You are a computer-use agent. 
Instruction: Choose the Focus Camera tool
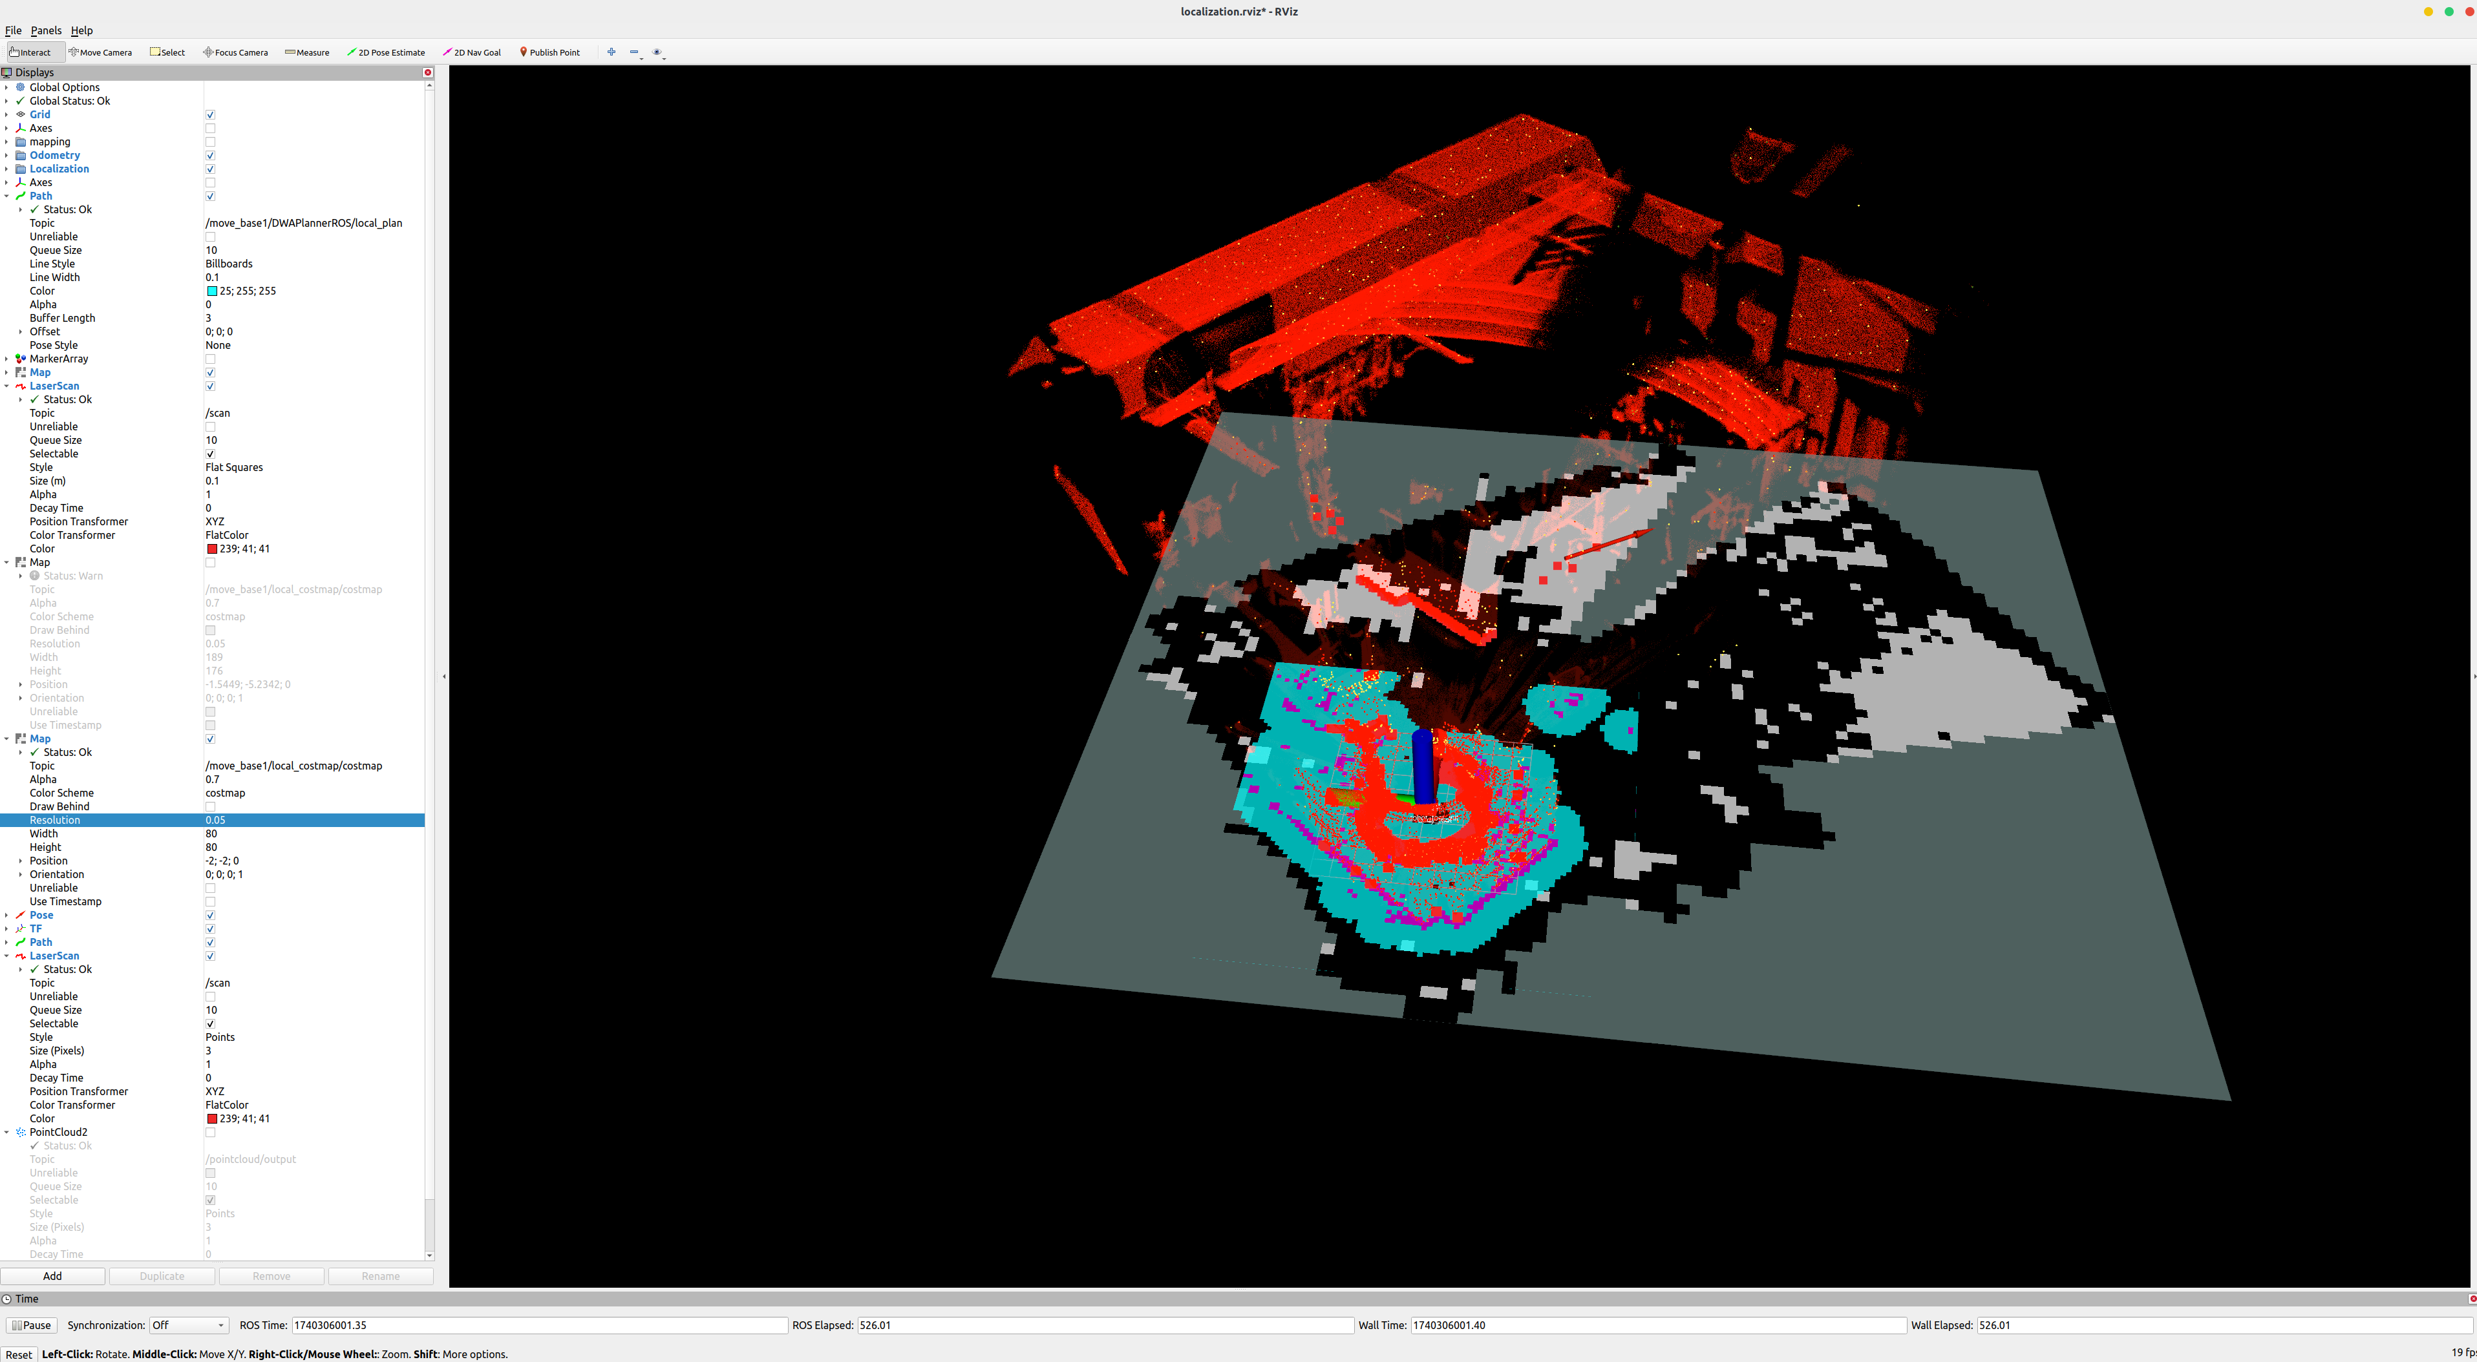(x=235, y=52)
